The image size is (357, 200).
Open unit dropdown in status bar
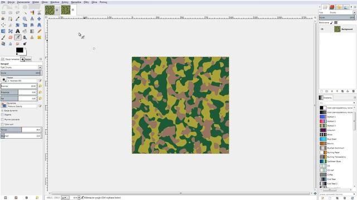click(65, 198)
